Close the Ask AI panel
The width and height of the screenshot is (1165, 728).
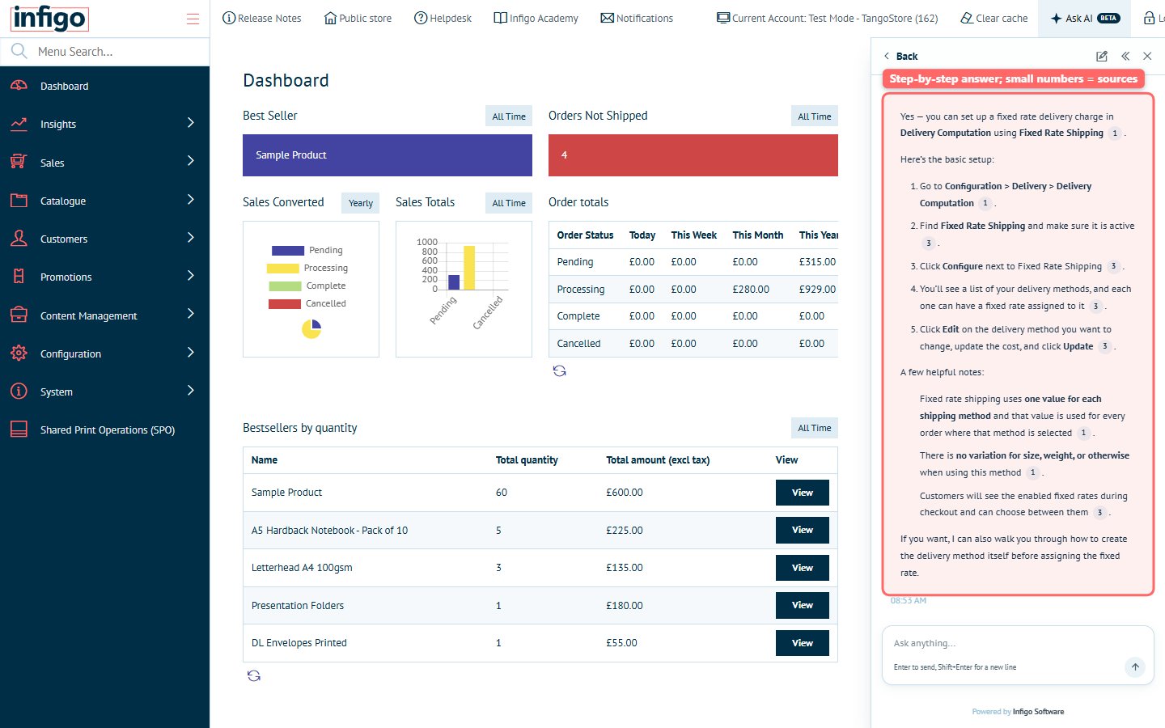pyautogui.click(x=1147, y=56)
